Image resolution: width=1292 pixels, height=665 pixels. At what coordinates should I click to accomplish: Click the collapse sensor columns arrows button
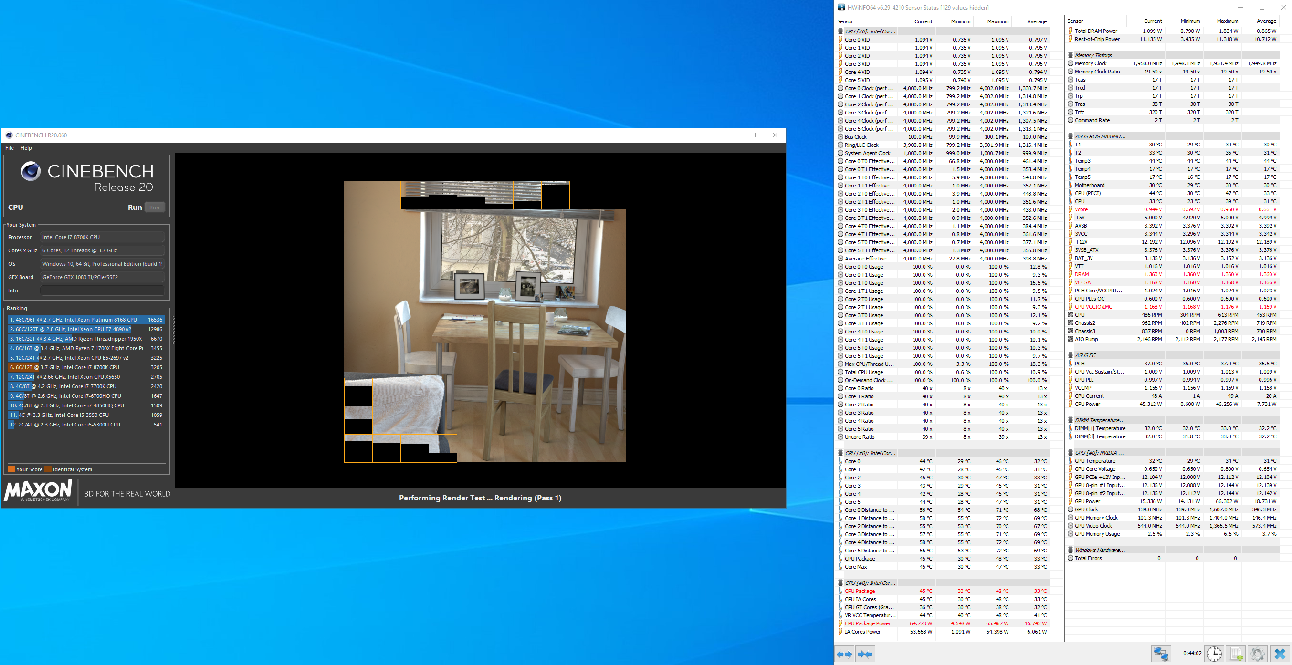point(865,654)
